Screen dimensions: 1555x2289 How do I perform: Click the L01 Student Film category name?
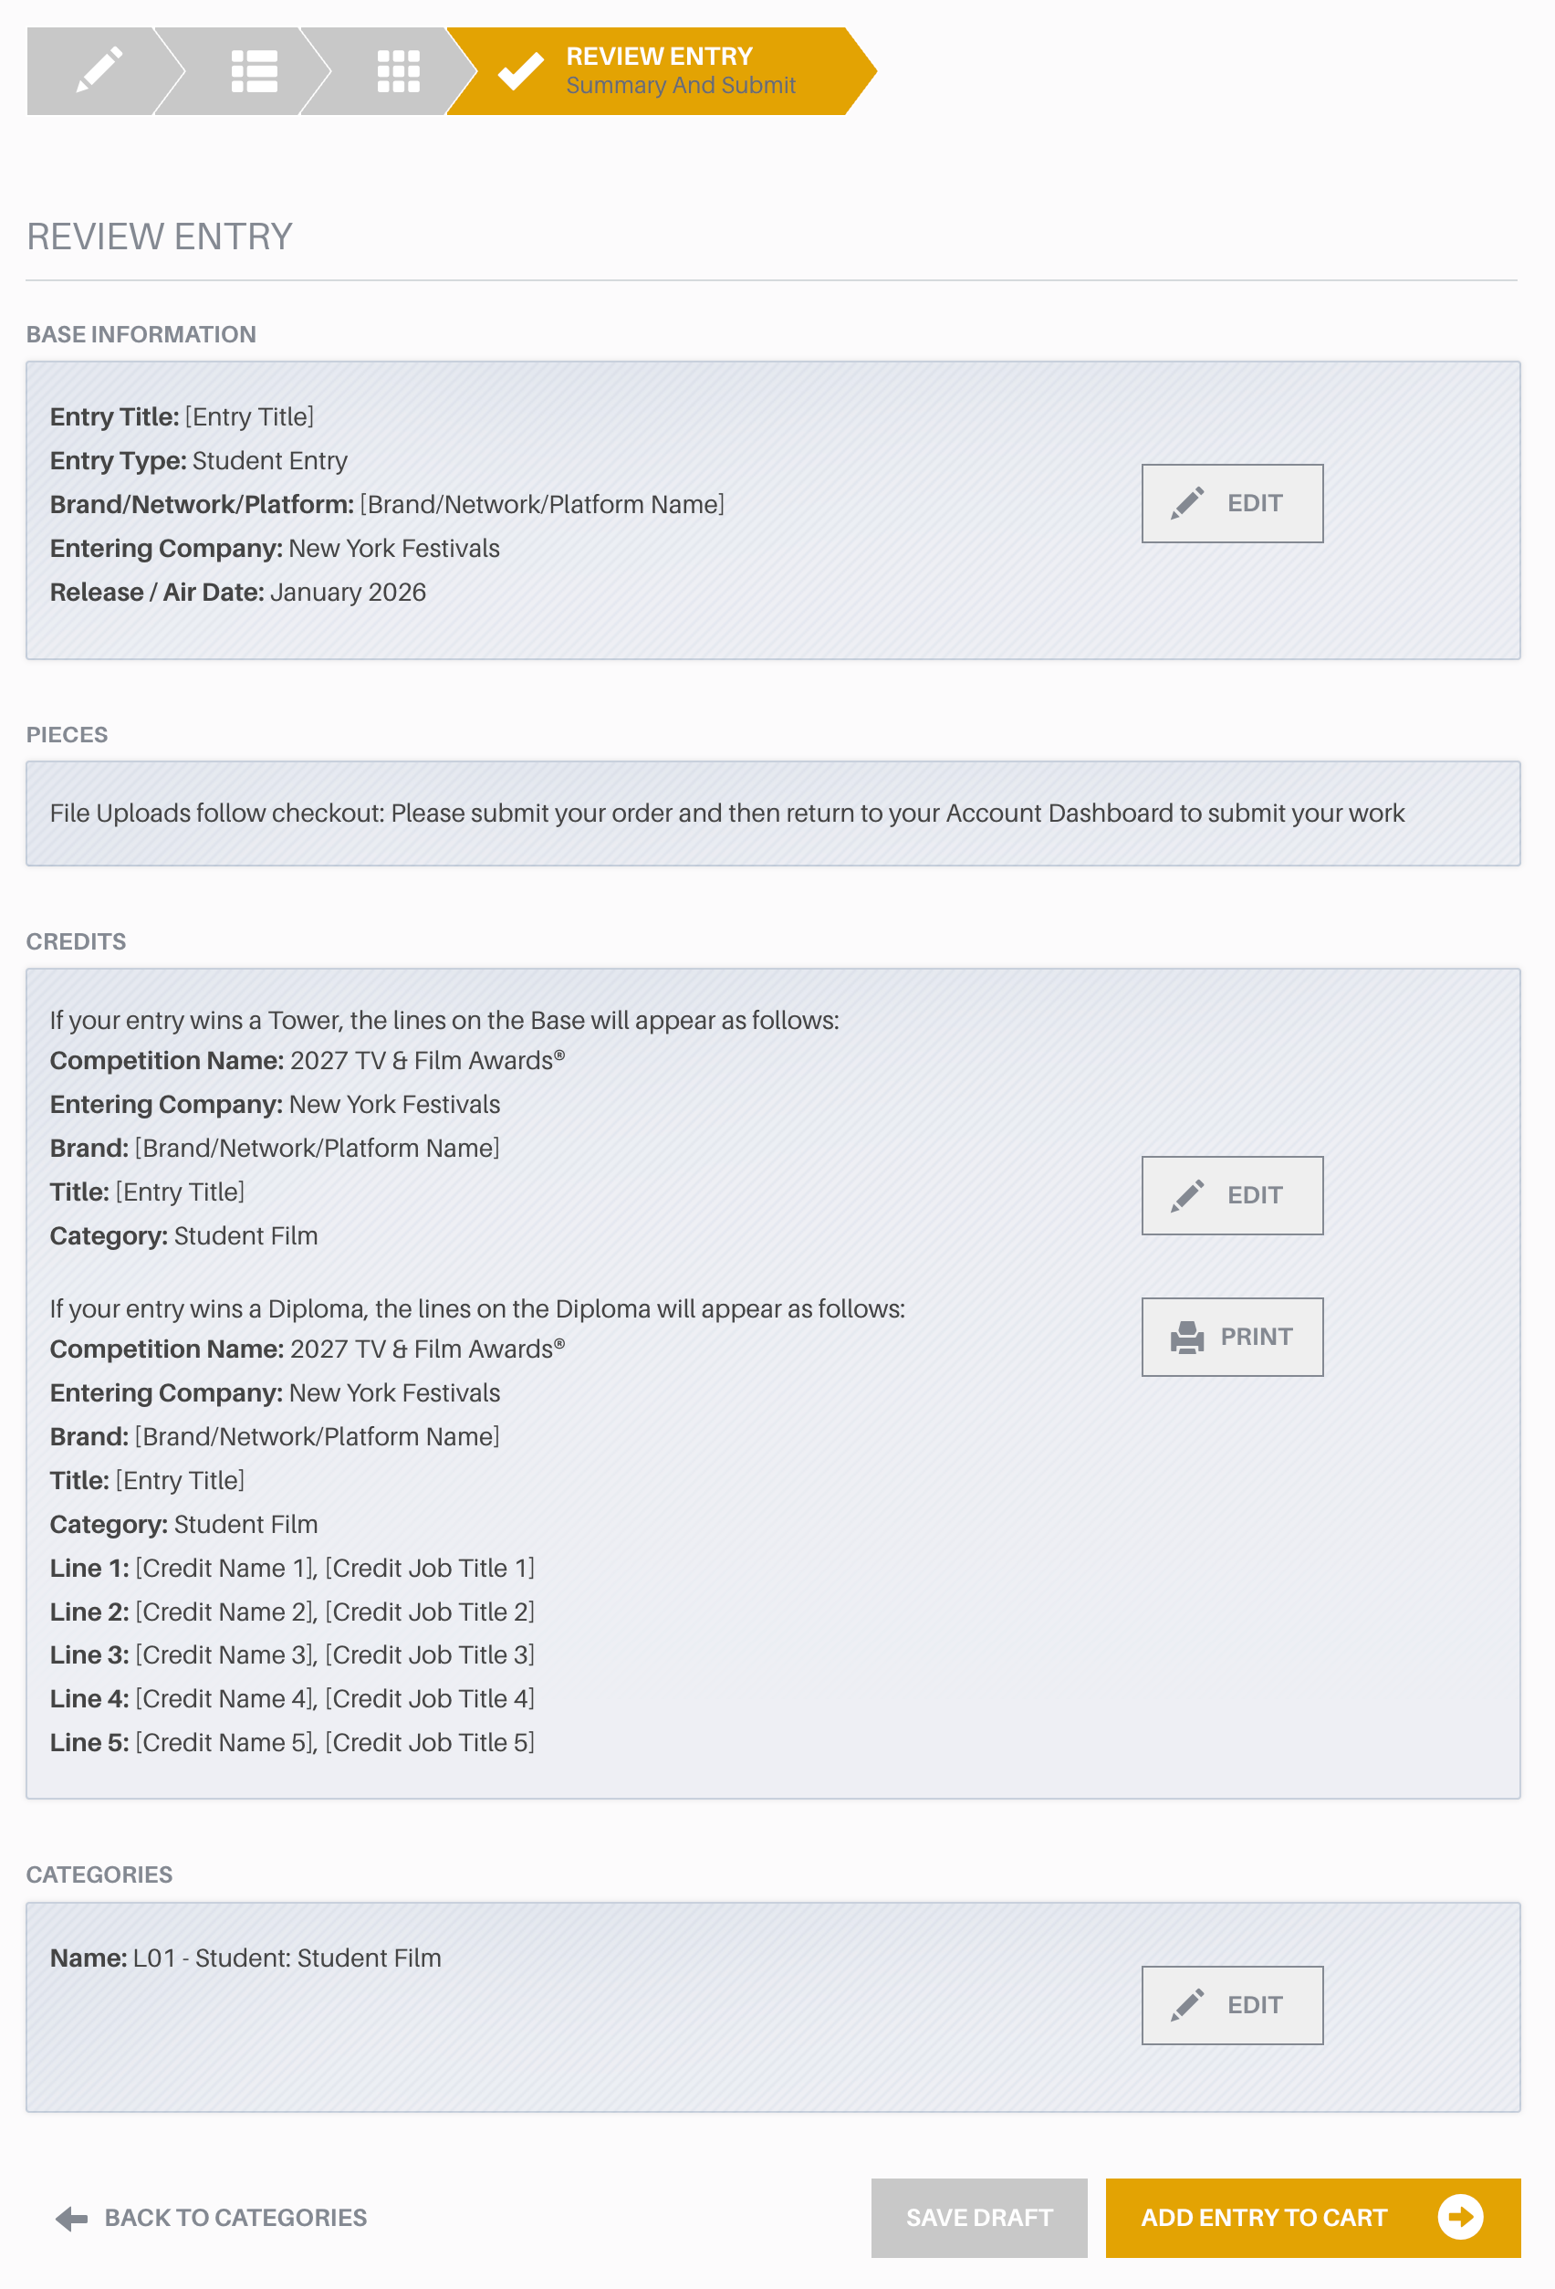(246, 1958)
